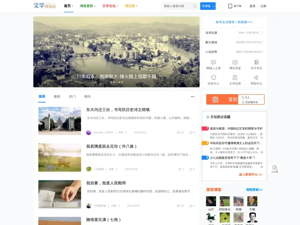Click the 注册 link
Viewport: 300px width, 225px height.
[x=263, y=6]
